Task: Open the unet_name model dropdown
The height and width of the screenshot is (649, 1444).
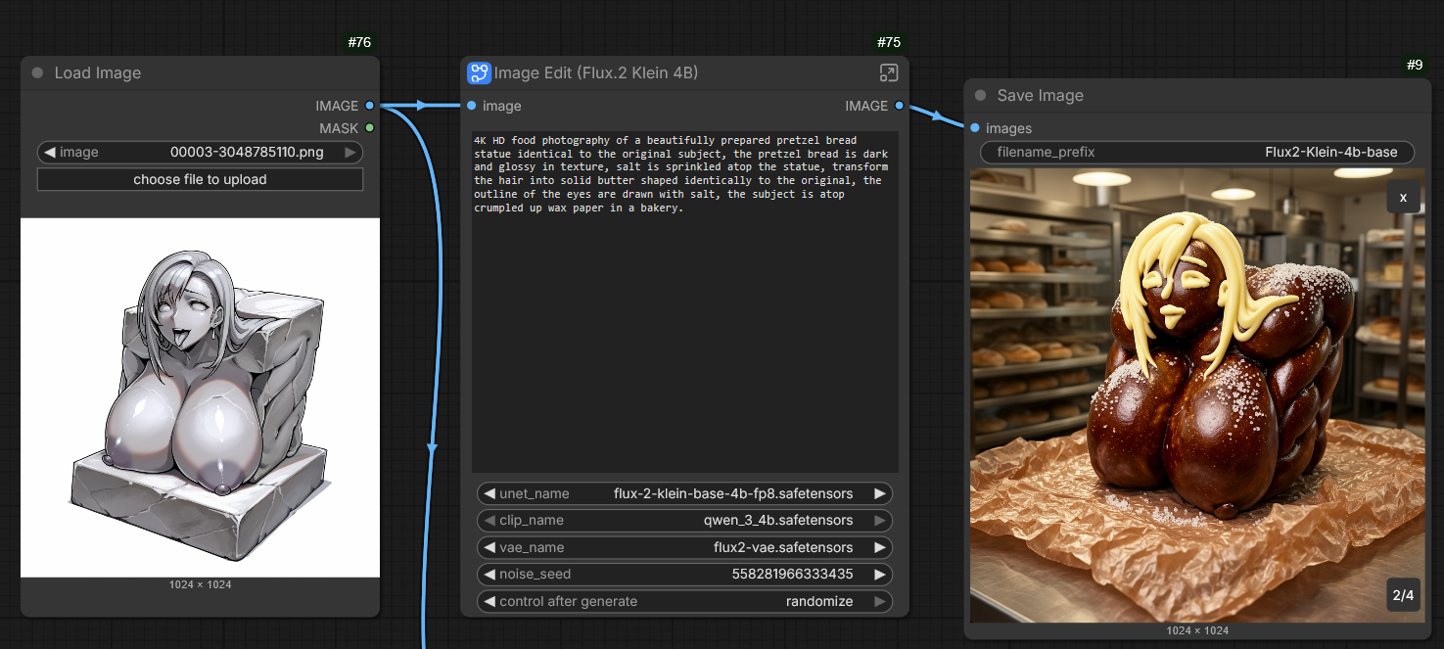Action: coord(684,493)
